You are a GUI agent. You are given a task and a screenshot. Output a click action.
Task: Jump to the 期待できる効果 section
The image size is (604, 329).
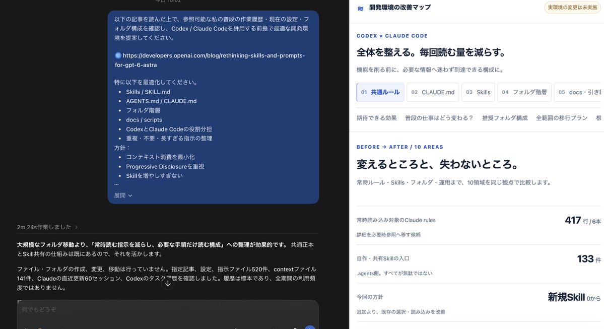point(376,118)
